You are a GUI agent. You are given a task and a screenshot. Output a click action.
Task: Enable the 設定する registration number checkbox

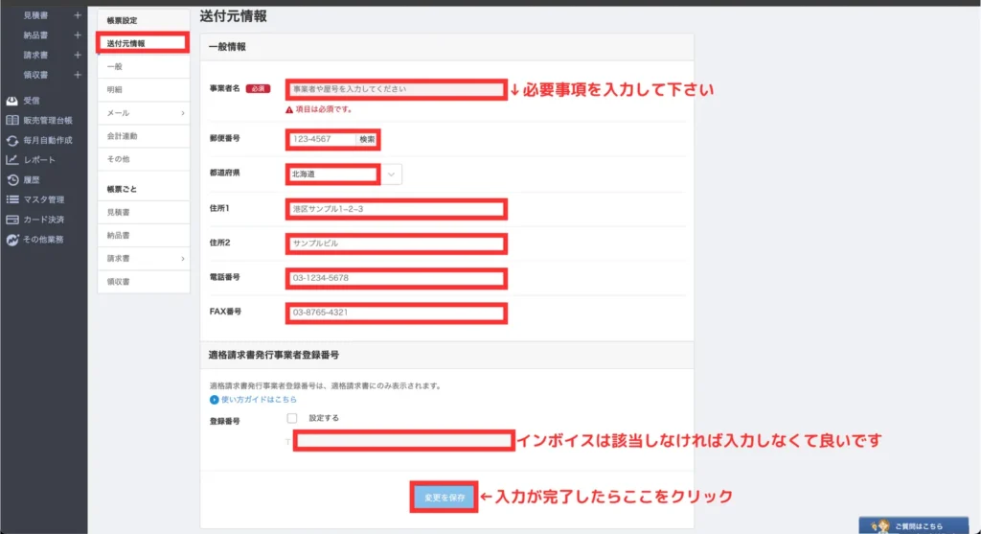pyautogui.click(x=292, y=418)
